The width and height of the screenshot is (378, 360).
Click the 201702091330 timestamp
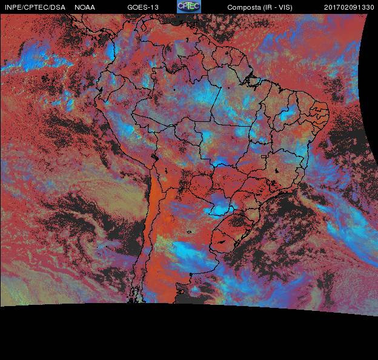click(349, 7)
